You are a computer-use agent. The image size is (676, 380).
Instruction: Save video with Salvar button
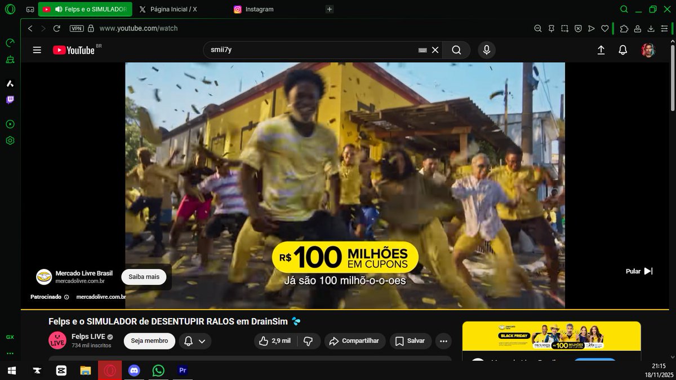click(410, 341)
